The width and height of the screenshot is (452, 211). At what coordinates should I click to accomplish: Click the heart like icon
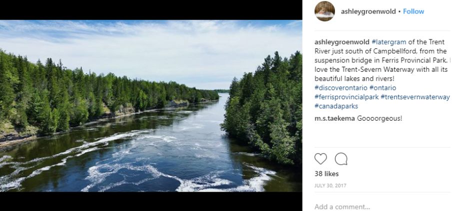(x=320, y=159)
